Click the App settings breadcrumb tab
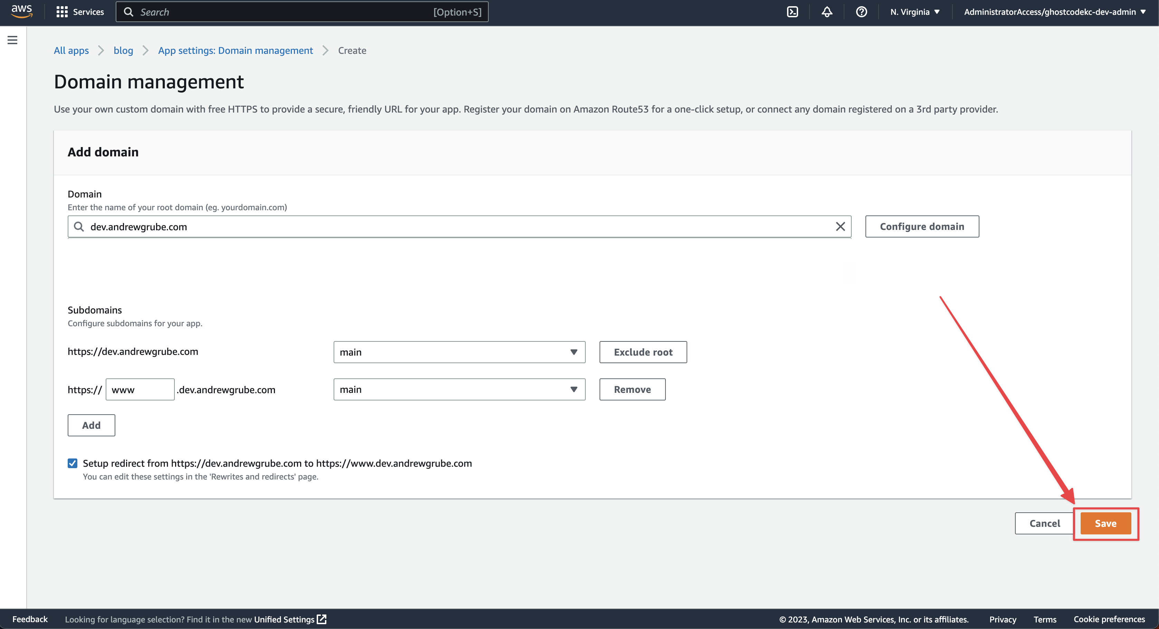The width and height of the screenshot is (1159, 629). pos(236,50)
